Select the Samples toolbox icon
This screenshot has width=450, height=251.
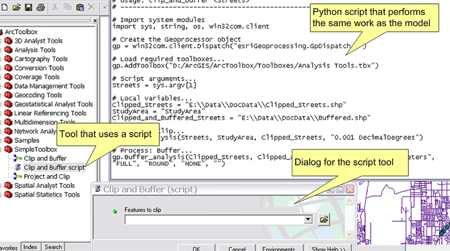(8, 140)
